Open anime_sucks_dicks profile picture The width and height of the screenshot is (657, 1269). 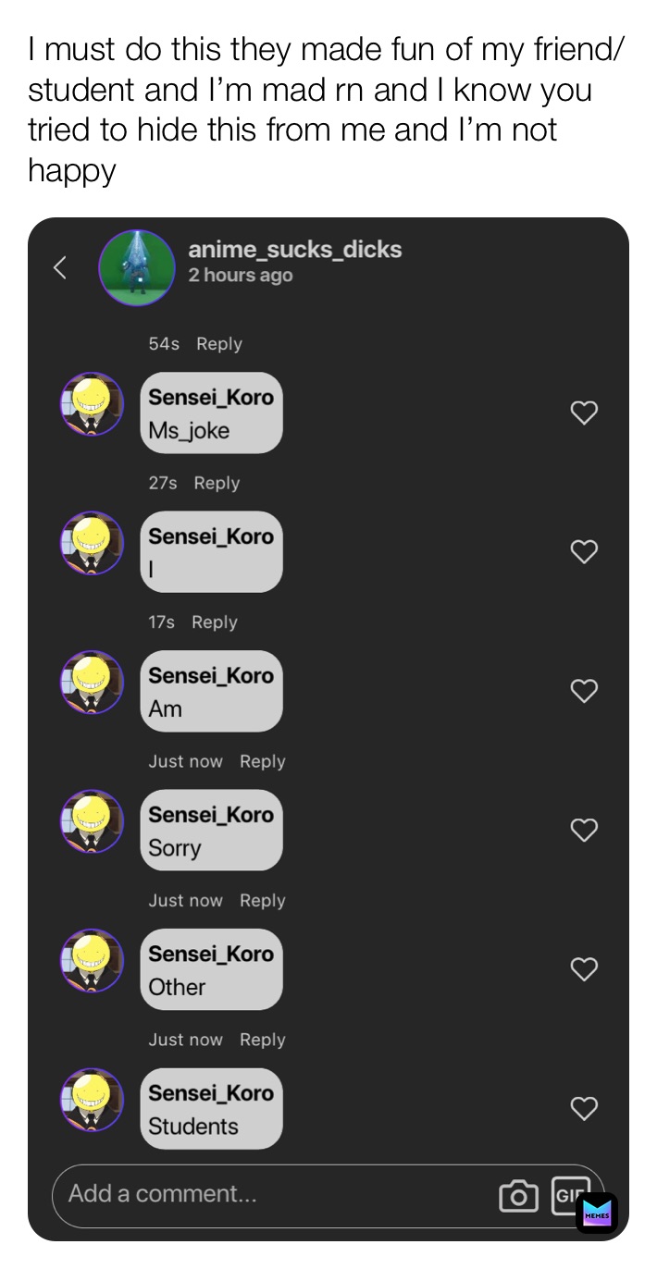click(x=137, y=267)
